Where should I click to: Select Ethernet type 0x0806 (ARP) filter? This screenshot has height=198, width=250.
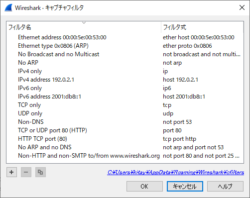53,46
